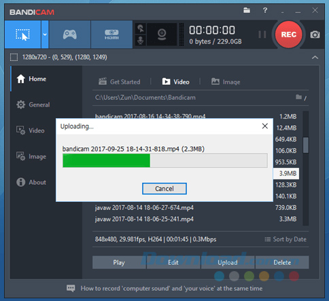Select the screen rectangle recording mode
329x301 pixels.
[x=22, y=35]
